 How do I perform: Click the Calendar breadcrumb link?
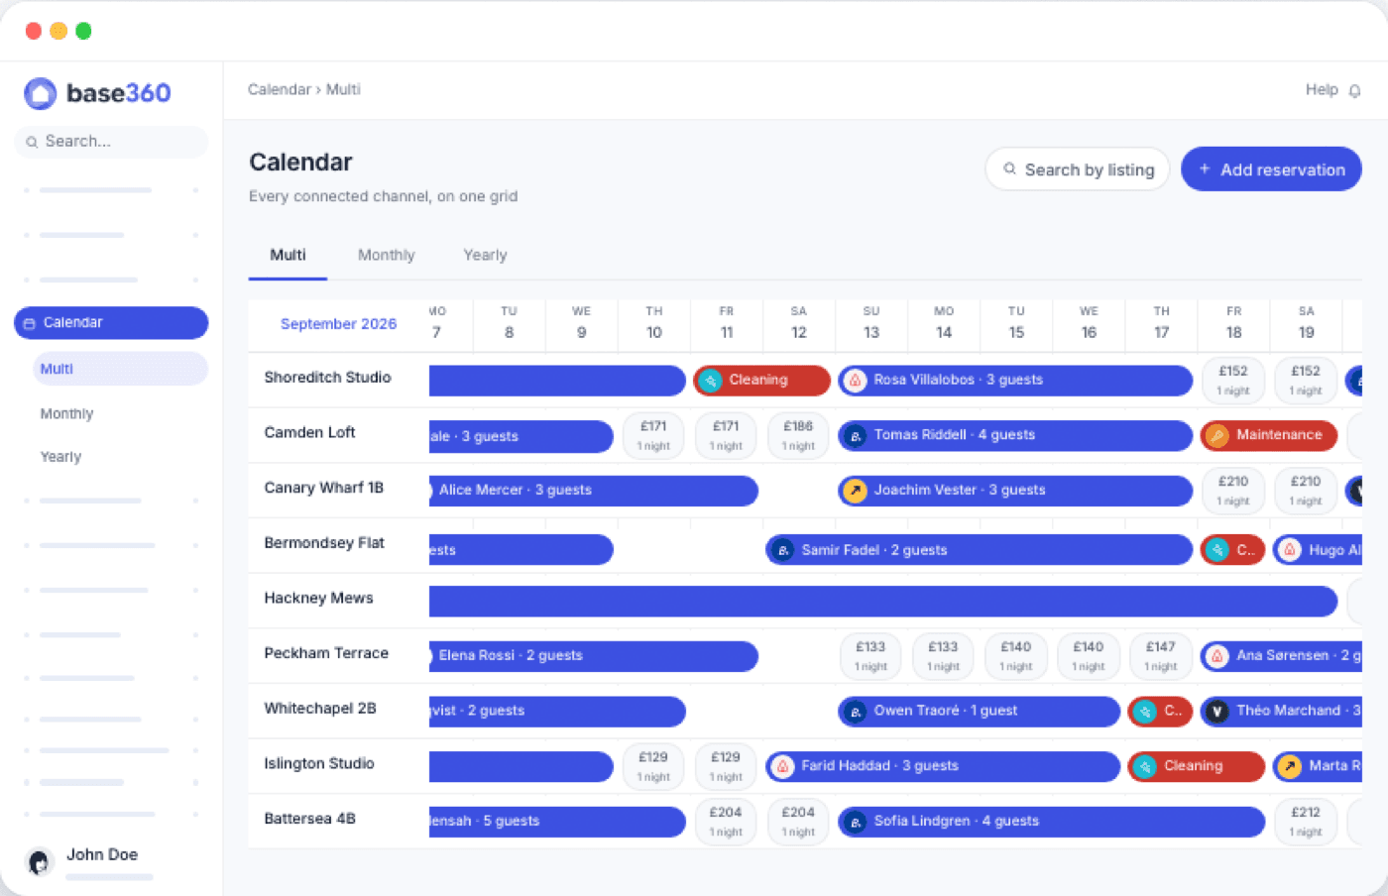(280, 90)
